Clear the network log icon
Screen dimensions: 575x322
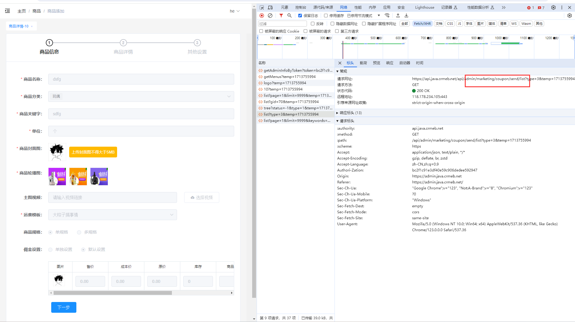click(x=270, y=16)
